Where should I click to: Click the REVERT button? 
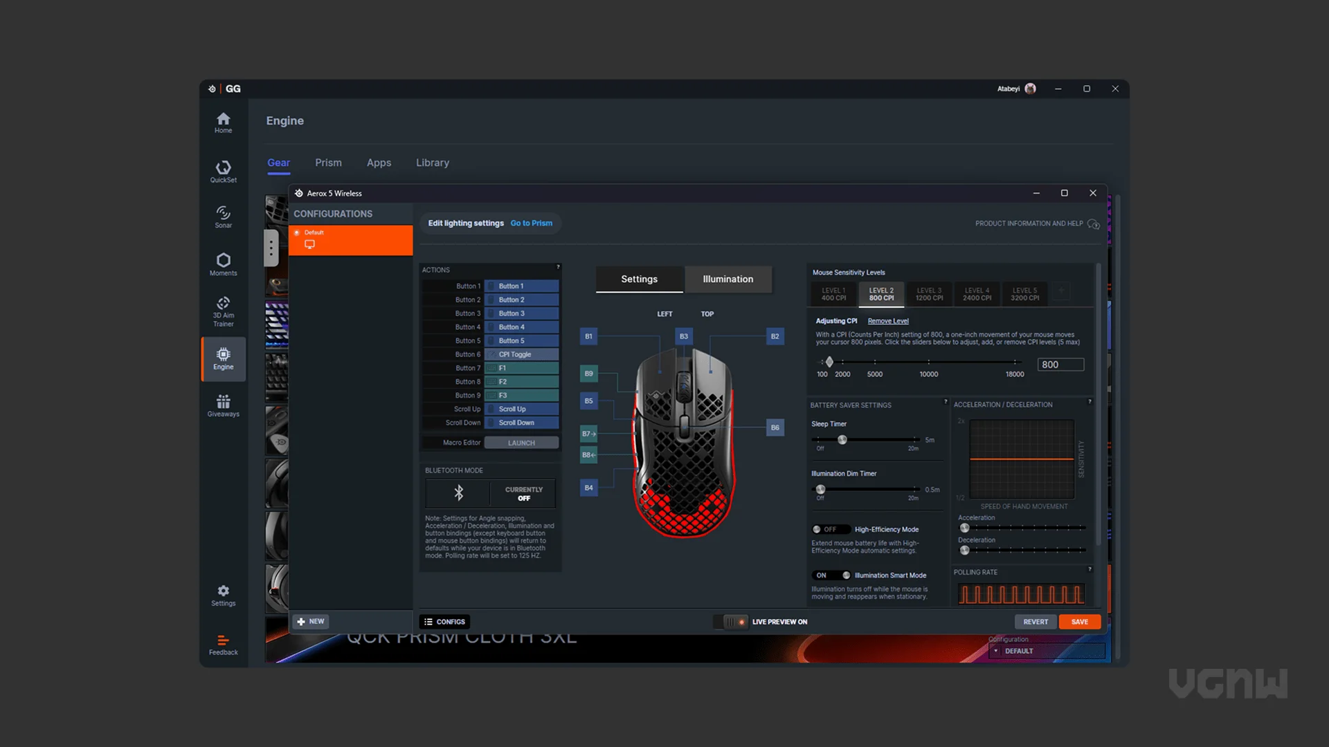point(1036,622)
